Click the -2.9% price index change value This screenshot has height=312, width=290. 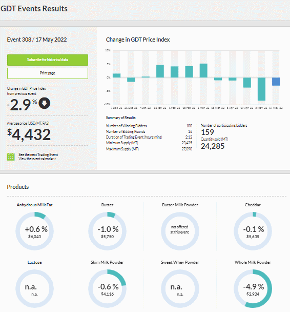(22, 105)
